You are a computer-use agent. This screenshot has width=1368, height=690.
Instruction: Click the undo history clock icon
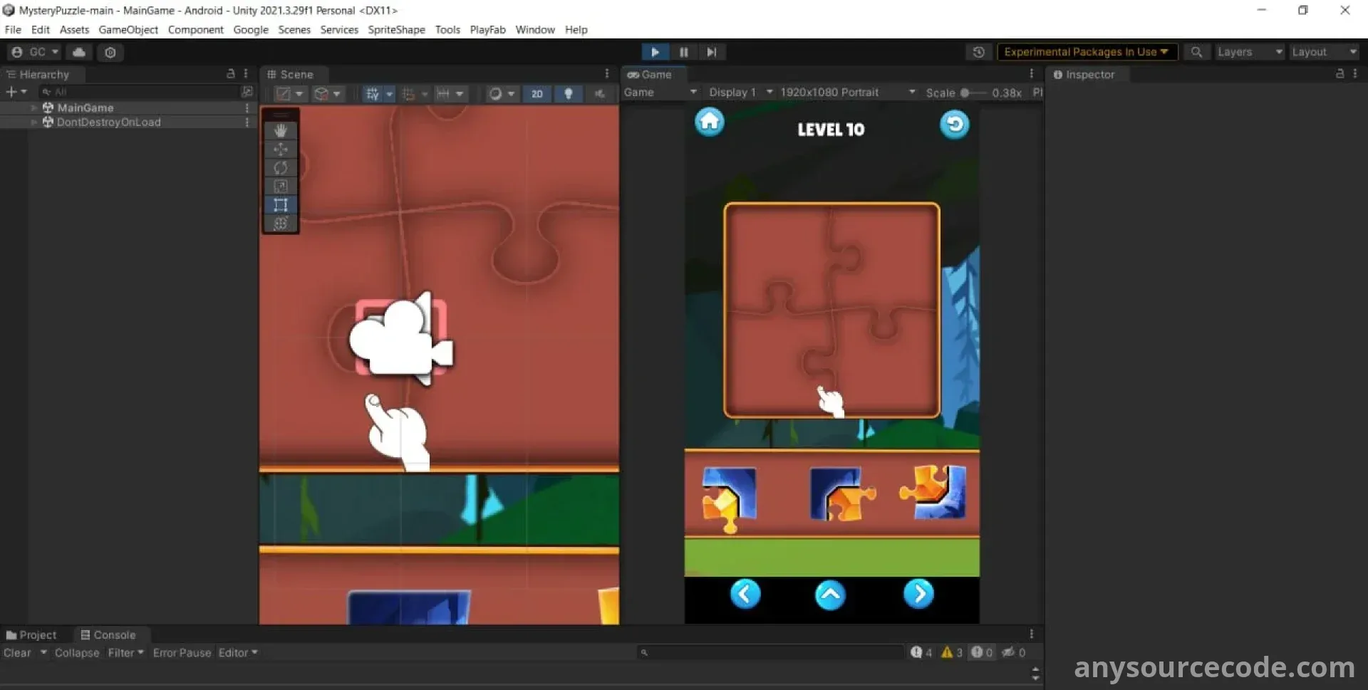(x=978, y=52)
